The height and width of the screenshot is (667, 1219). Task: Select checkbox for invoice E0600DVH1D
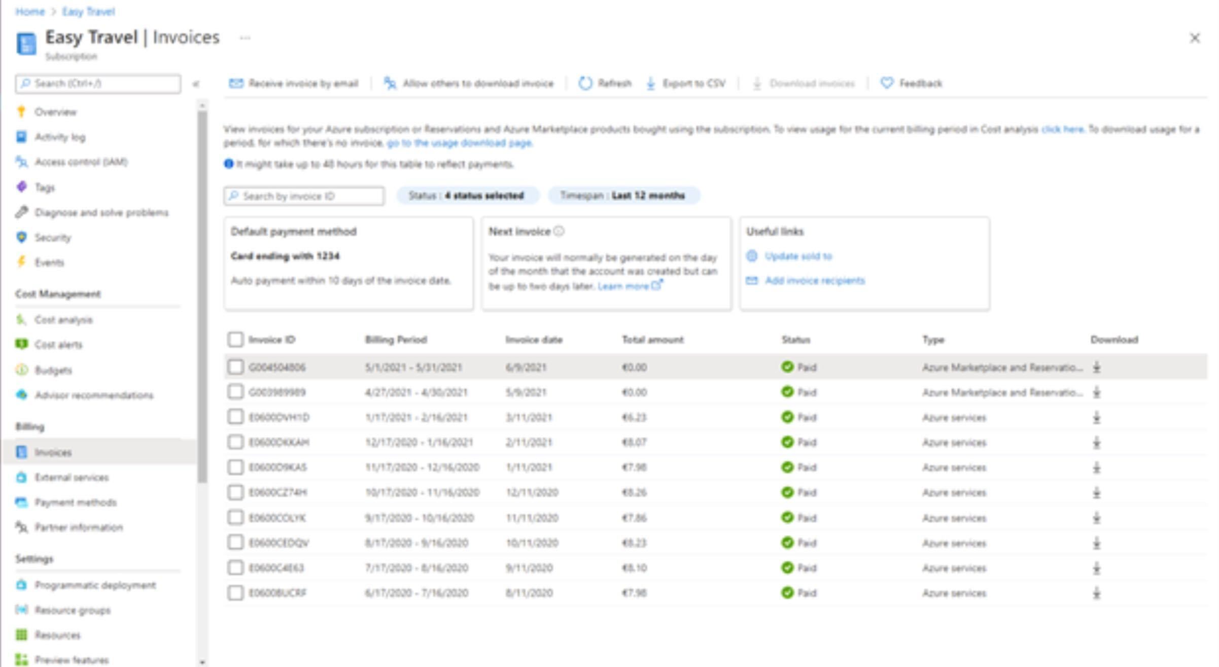tap(235, 417)
